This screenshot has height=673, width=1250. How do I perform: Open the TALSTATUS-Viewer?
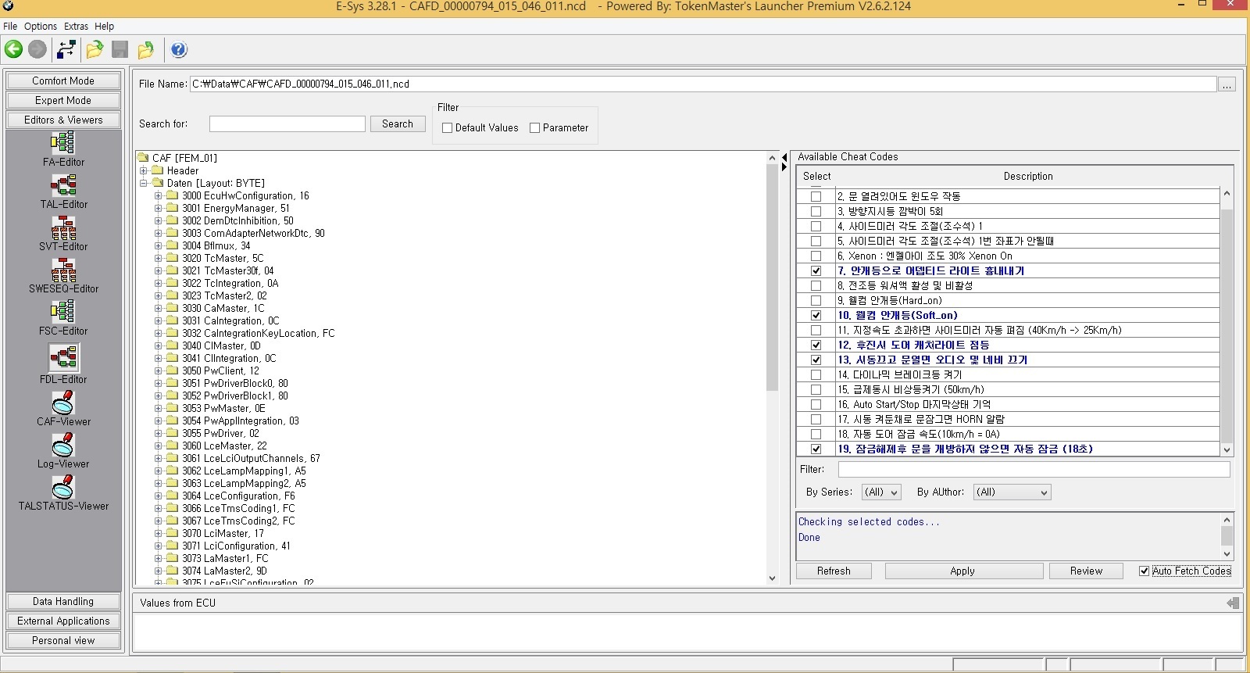click(63, 492)
